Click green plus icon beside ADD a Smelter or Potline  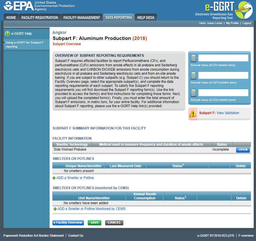pos(54,178)
